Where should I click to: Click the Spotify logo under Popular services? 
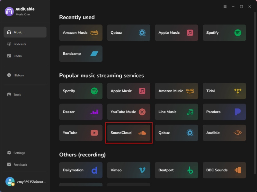pyautogui.click(x=94, y=91)
